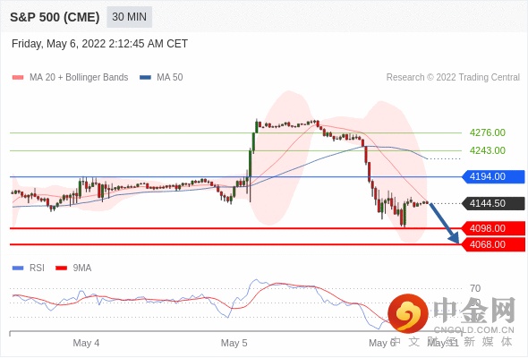Select the 4068.00 red support tag
This screenshot has height=358, width=528.
click(x=494, y=244)
